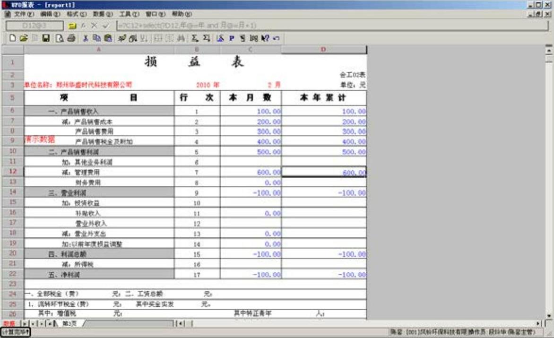The height and width of the screenshot is (338, 554).
Task: Click the greyed document icon before Save
Action: tap(35, 38)
